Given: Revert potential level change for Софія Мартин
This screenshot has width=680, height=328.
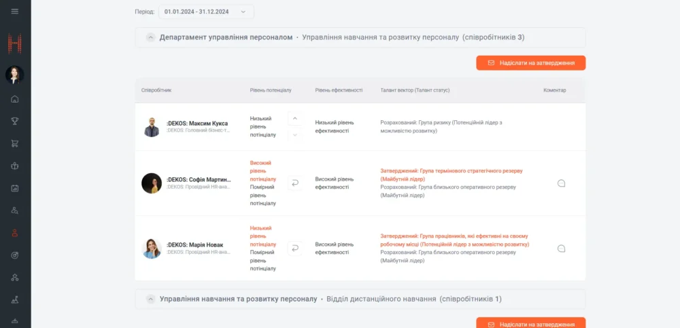Looking at the screenshot, I should 294,183.
